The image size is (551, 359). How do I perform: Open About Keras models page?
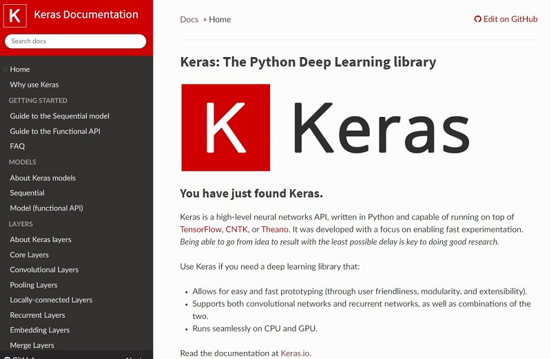click(x=43, y=178)
